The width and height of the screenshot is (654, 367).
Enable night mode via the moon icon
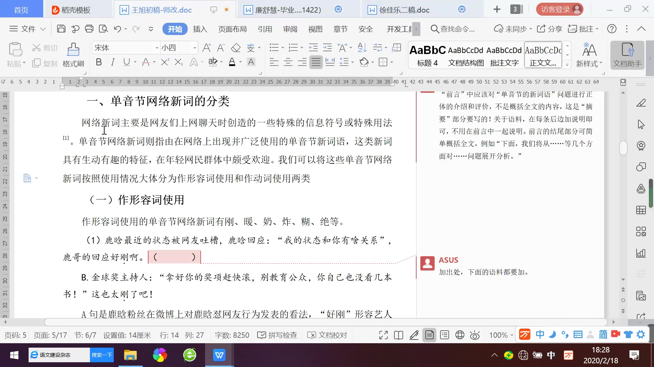coord(552,335)
